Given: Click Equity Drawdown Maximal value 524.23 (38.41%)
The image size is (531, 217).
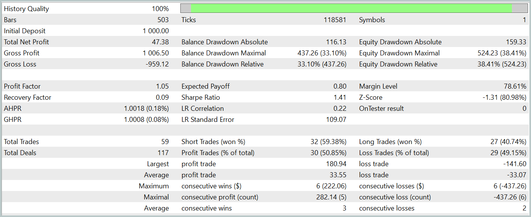Looking at the screenshot, I should click(x=502, y=53).
